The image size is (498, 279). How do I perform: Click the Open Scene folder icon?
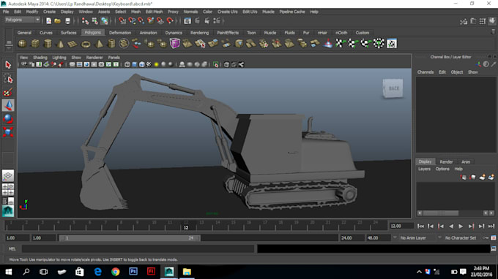click(x=57, y=21)
